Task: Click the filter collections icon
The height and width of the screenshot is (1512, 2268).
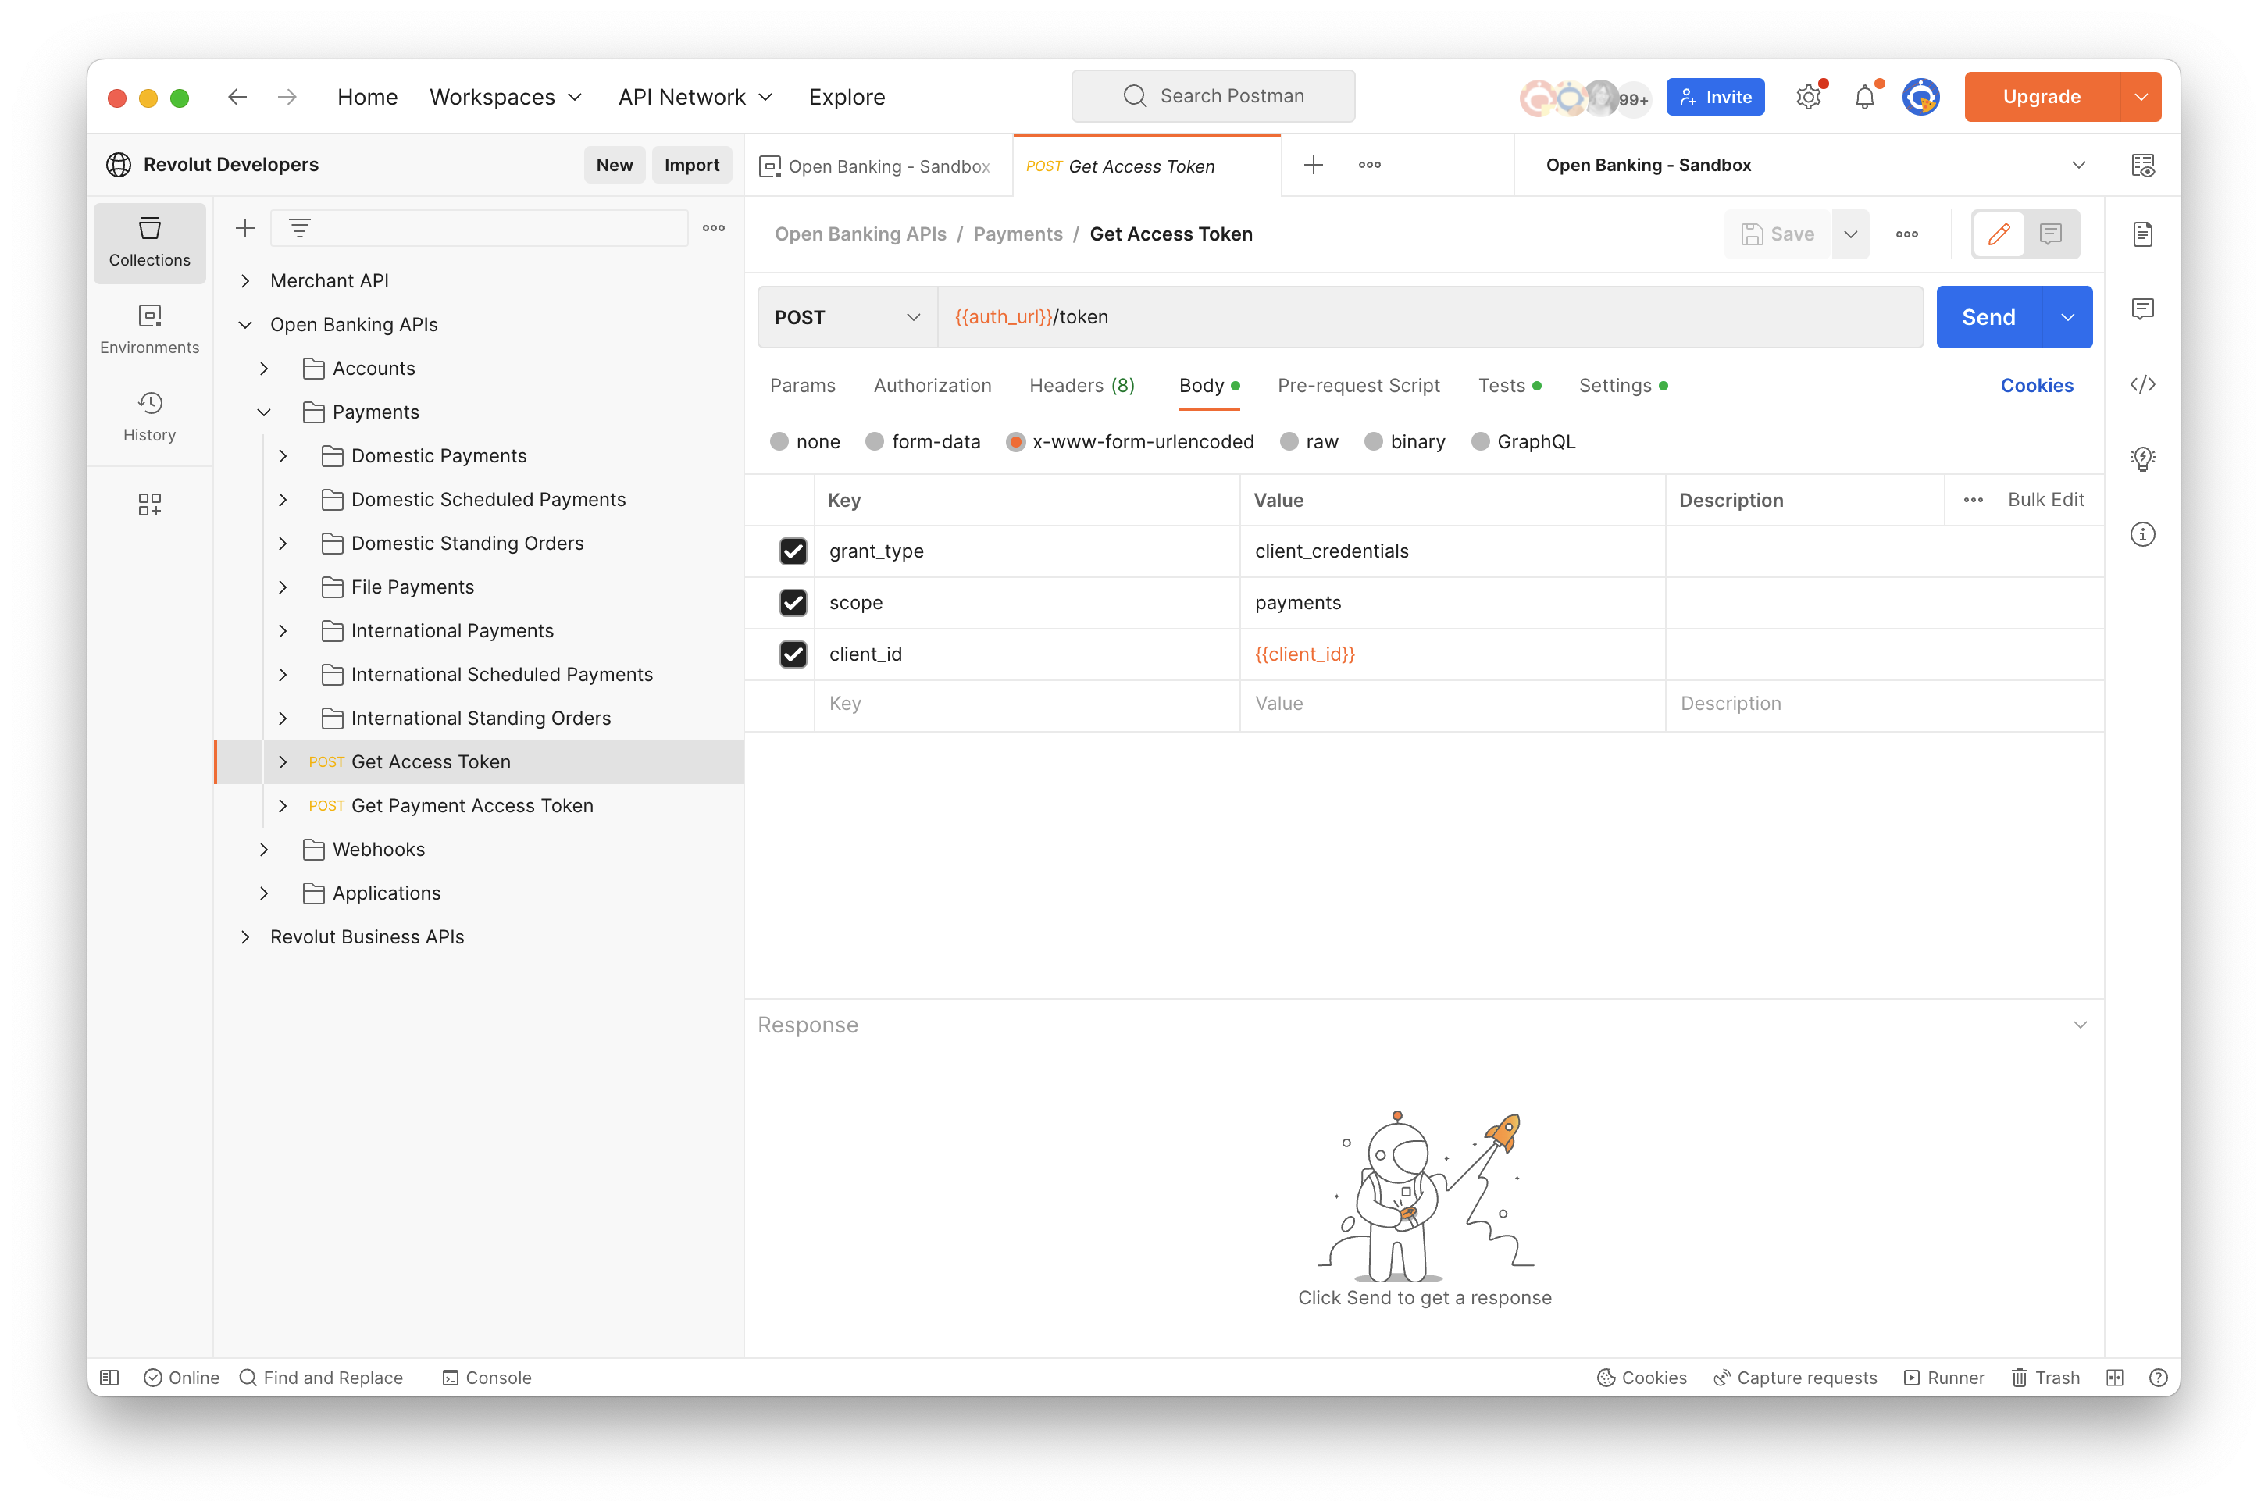Action: pos(300,229)
